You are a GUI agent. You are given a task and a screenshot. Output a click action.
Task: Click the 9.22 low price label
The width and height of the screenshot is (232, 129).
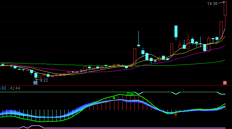(44, 80)
